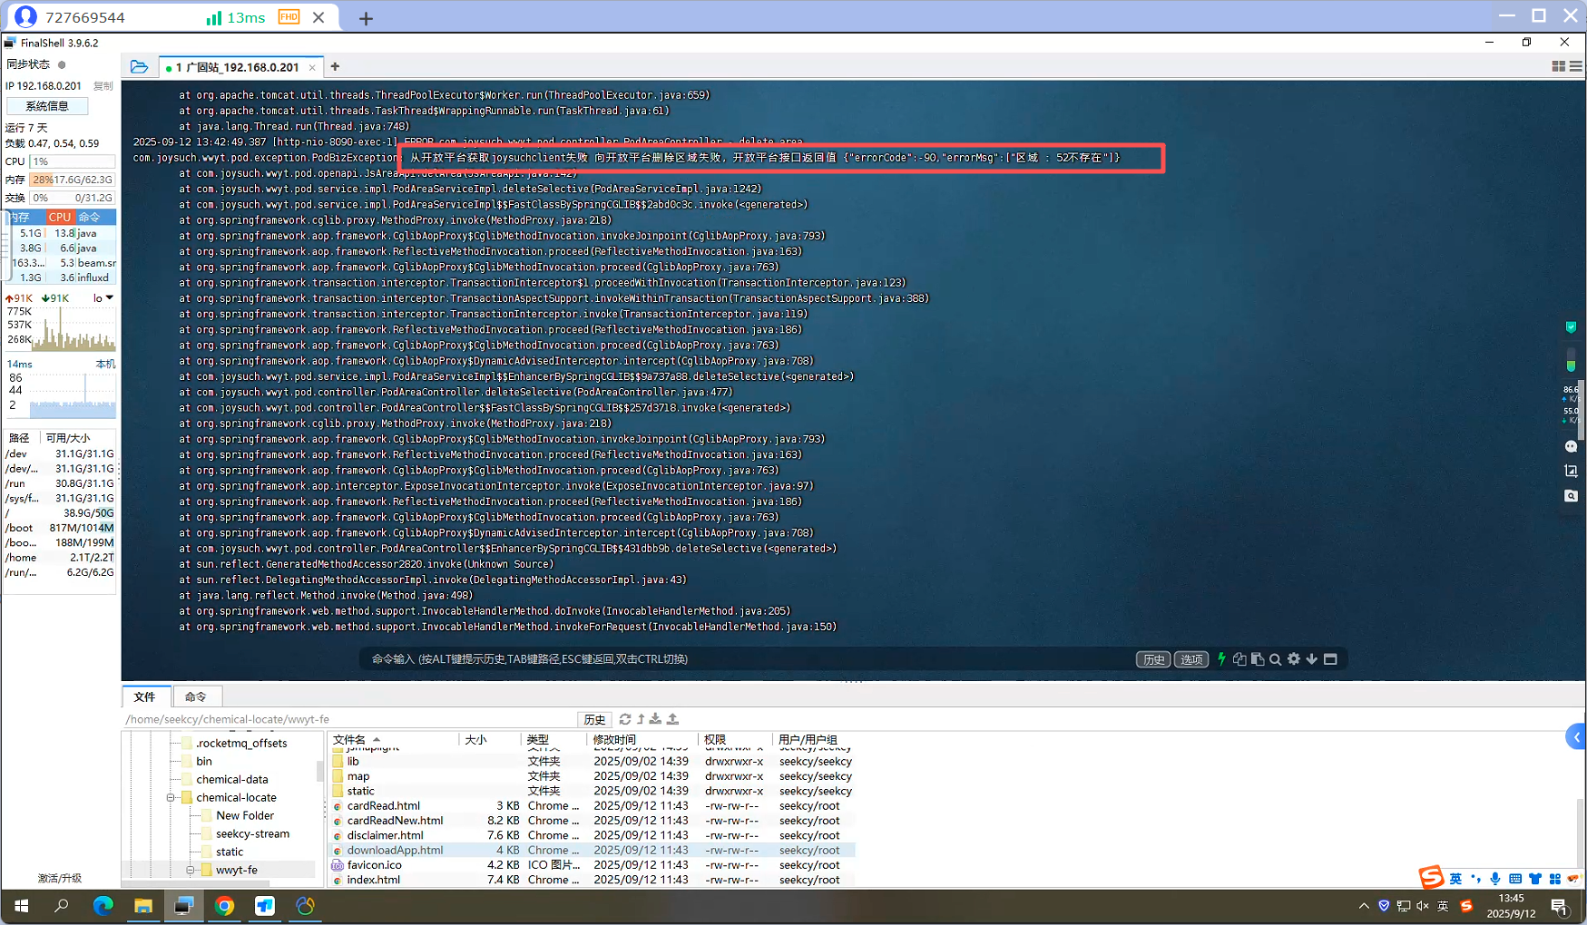Click the screenshot crop icon on right edge

tap(1571, 472)
